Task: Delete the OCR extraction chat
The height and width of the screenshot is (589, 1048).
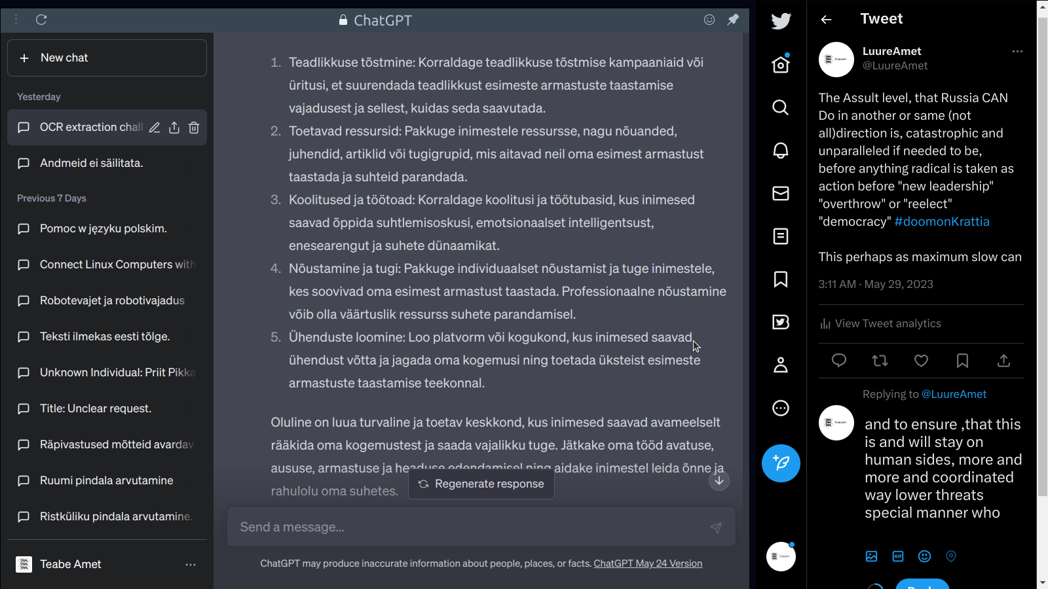Action: pos(194,128)
